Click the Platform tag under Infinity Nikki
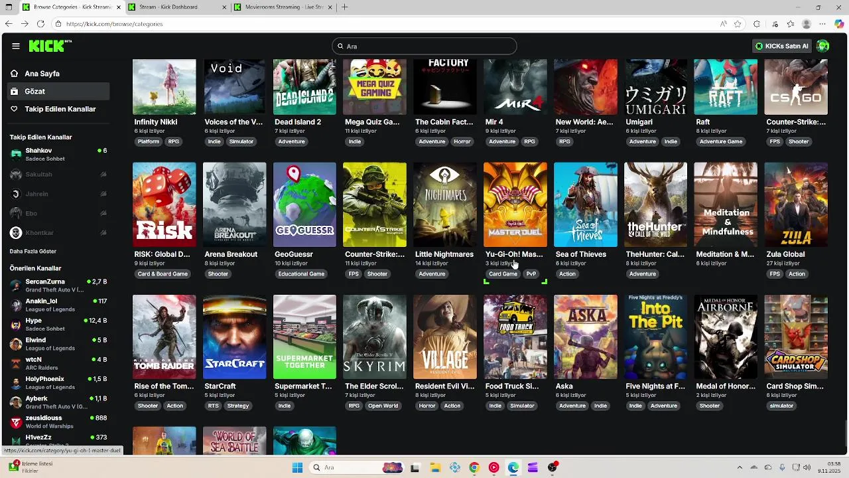This screenshot has height=478, width=849. 149,142
